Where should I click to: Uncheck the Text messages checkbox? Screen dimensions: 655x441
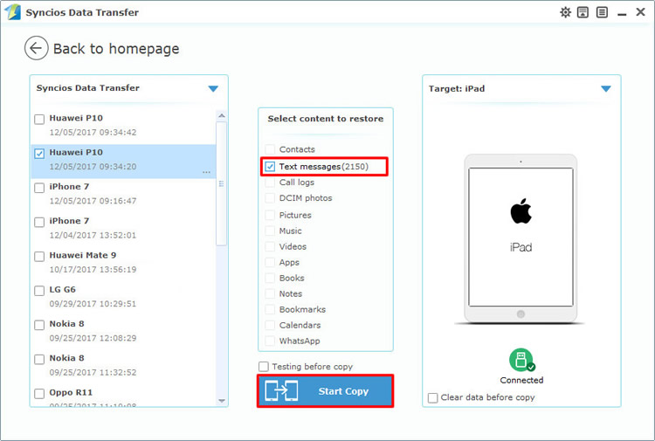click(x=270, y=167)
